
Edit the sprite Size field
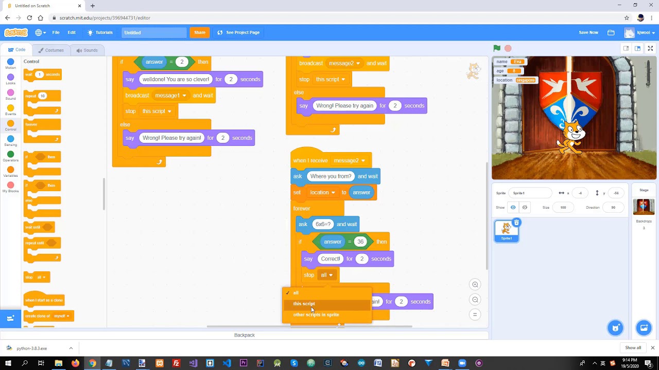click(563, 208)
